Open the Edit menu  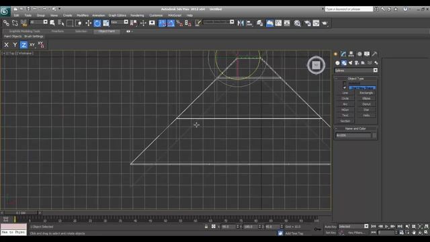point(16,15)
